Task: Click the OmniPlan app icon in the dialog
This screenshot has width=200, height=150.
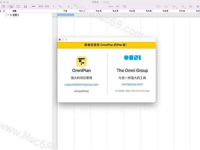Action: tap(82, 62)
